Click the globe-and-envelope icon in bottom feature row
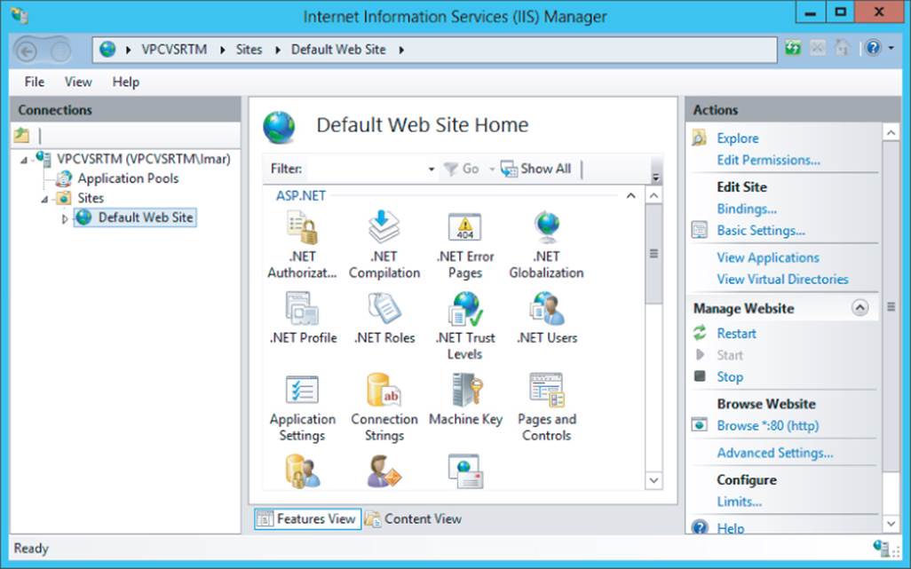Screen dimensions: 911x569 [x=464, y=470]
